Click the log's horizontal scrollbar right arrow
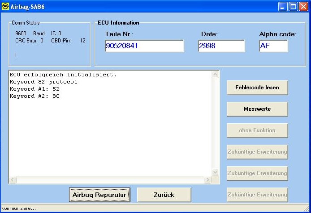 (207, 180)
